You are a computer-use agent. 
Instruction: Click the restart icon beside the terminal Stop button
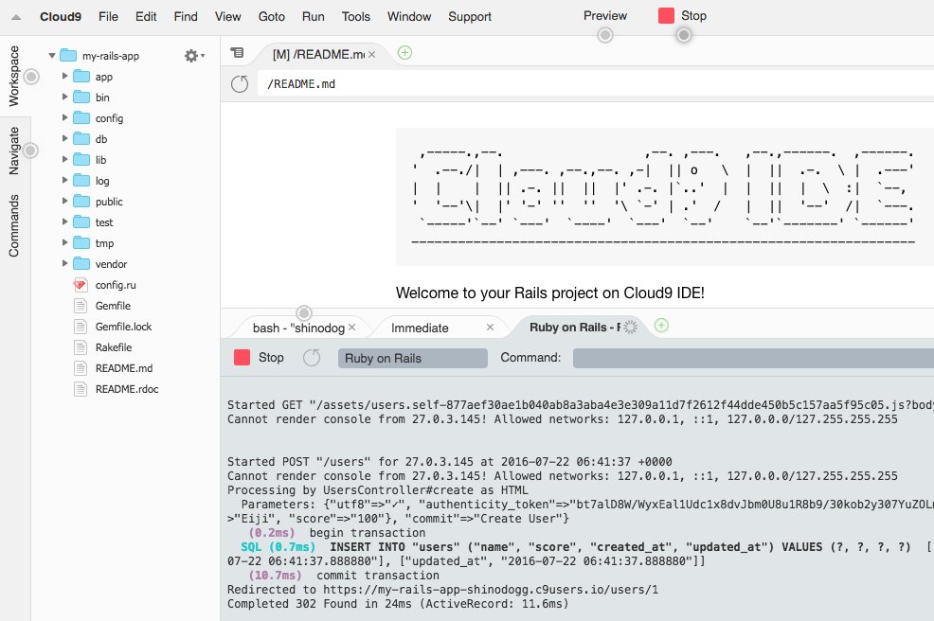coord(312,358)
